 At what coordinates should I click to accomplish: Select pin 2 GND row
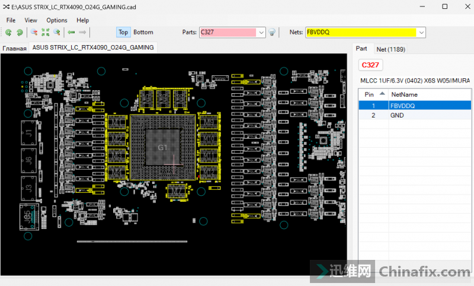point(415,115)
